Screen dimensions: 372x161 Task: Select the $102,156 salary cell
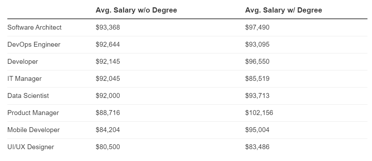pyautogui.click(x=259, y=113)
